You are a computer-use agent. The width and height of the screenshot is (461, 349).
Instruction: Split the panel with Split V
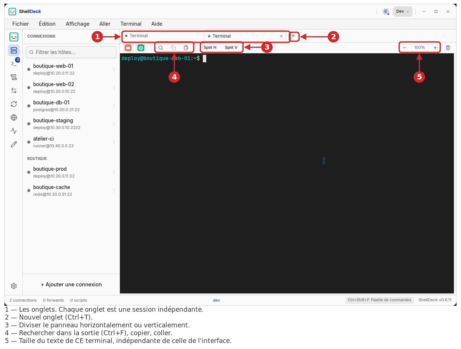(x=231, y=48)
